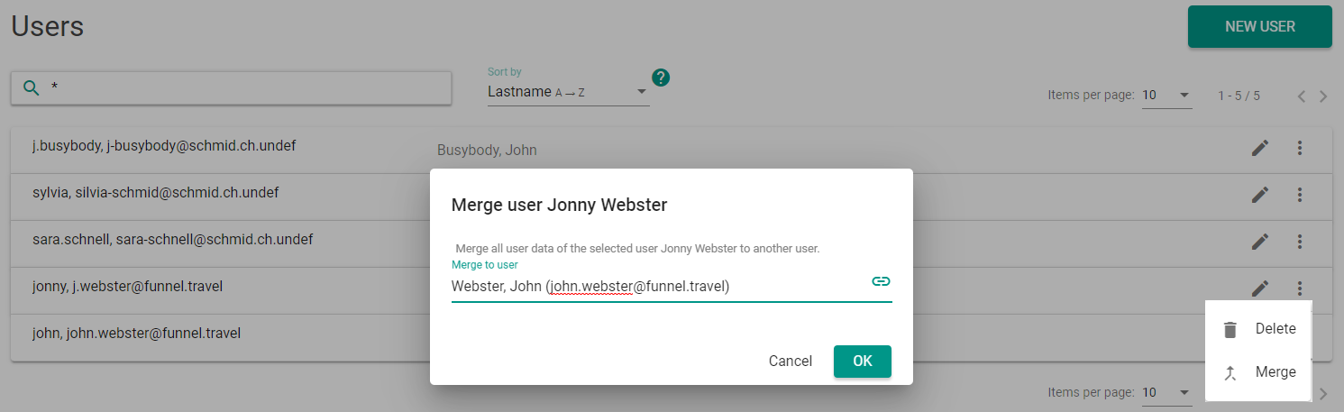Click pencil icon for sylvia row
Screen dimensions: 1344x412
[1260, 195]
